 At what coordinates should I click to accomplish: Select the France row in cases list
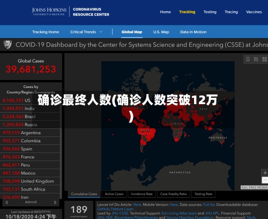30,157
